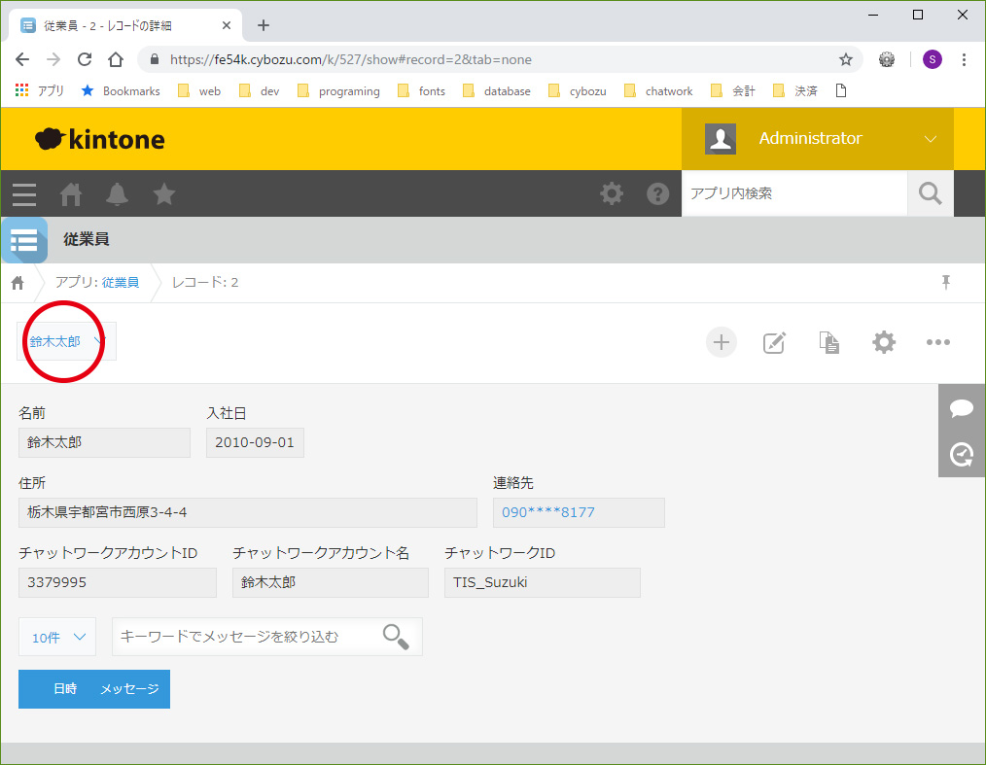
Task: Click the phone link 090****8177
Action: [x=547, y=512]
